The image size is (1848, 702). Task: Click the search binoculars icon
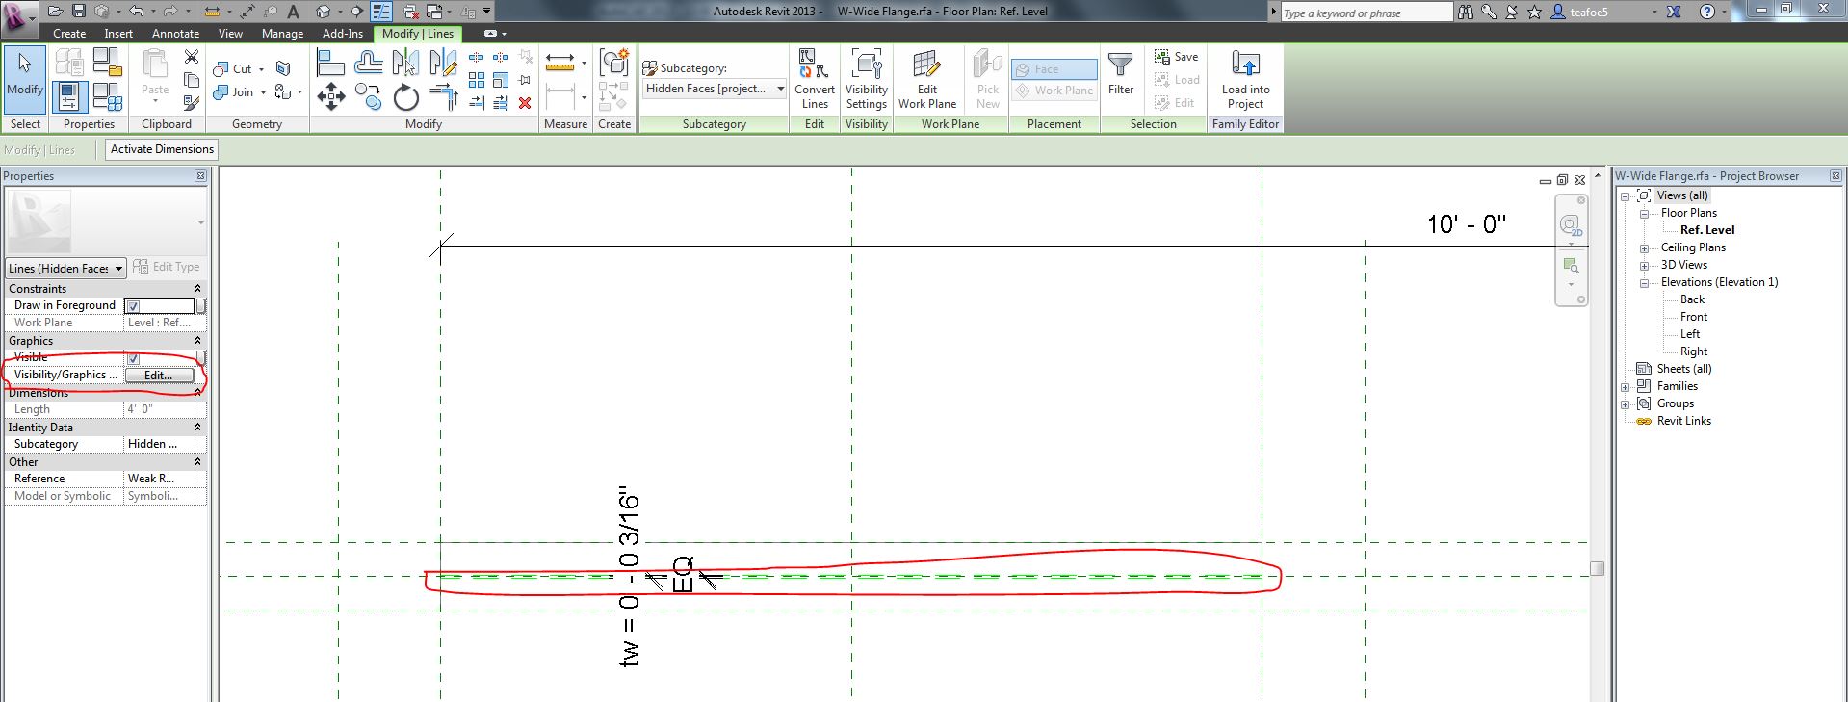pyautogui.click(x=1465, y=13)
